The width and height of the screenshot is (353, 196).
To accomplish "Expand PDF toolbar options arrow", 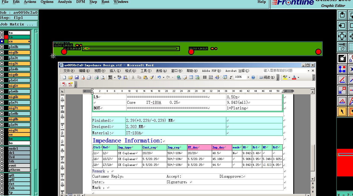I will (x=76, y=84).
